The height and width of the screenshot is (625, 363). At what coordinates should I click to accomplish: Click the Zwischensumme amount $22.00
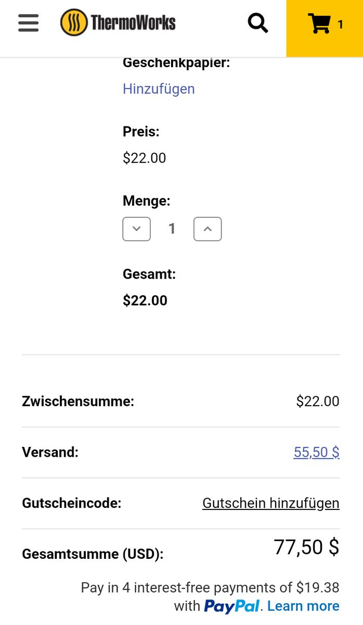pos(317,402)
